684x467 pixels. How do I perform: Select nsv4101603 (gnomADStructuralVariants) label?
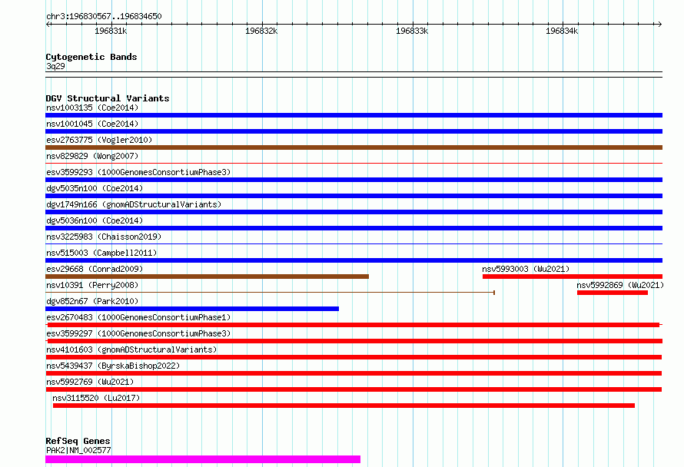tap(131, 349)
